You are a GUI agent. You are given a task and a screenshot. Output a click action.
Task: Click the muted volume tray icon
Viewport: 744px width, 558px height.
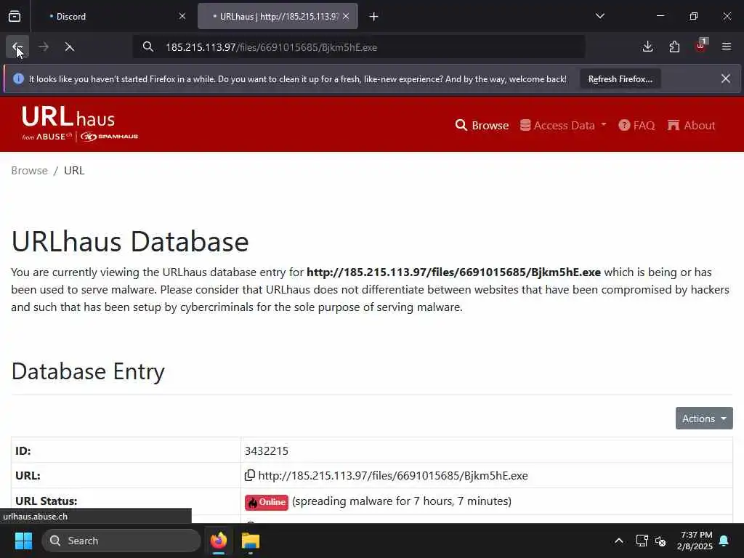point(661,541)
